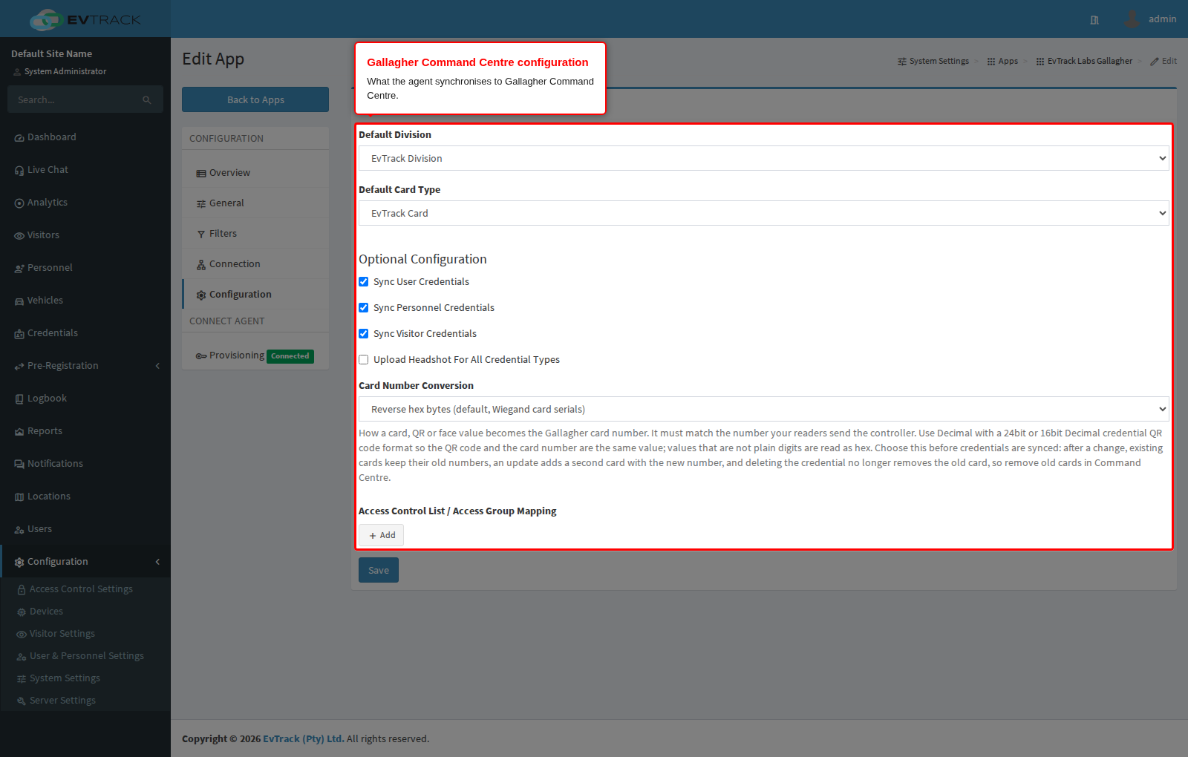Go to Visitors eye icon
The image size is (1188, 757).
(x=19, y=236)
